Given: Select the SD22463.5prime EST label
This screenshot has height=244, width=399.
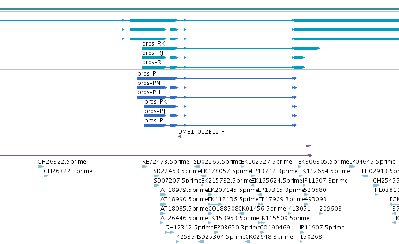Looking at the screenshot, I should click(x=177, y=171).
